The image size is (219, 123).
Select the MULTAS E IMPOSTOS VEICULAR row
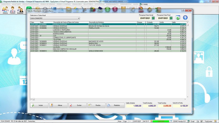coord(108,49)
